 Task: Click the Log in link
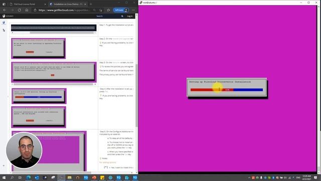pos(130,16)
